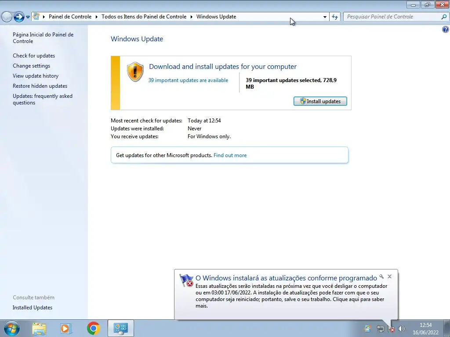
Task: Click the flag error icon in balloon
Action: pos(186,280)
